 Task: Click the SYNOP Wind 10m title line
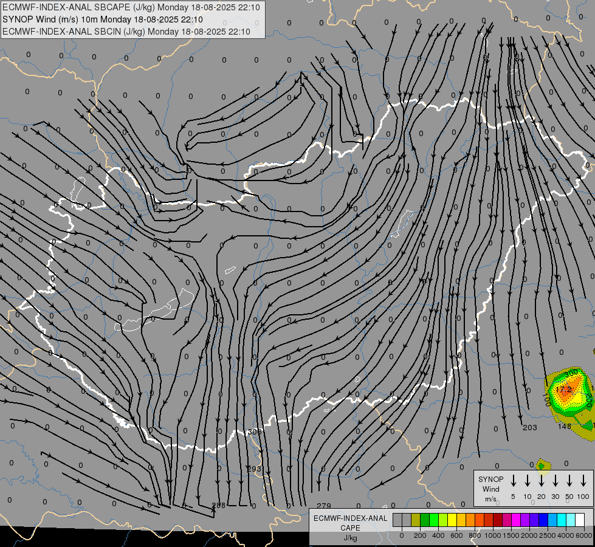[103, 19]
